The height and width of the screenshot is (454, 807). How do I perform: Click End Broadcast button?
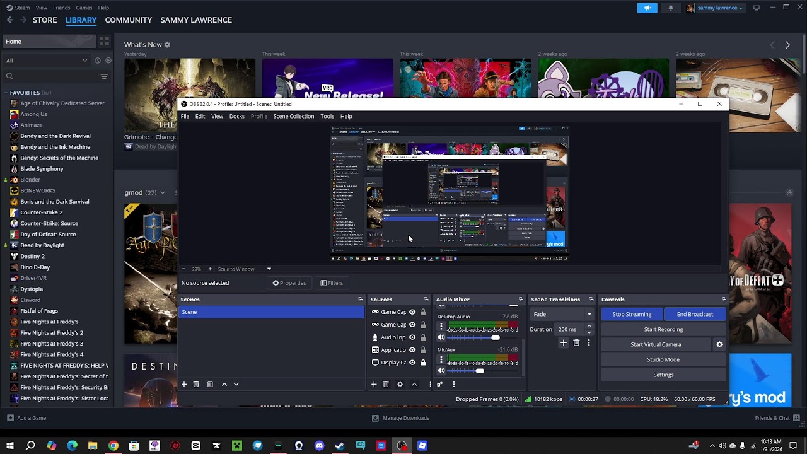click(x=695, y=314)
